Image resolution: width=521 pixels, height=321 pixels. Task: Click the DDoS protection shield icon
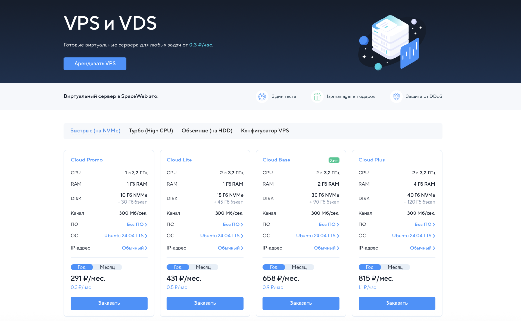(x=396, y=96)
